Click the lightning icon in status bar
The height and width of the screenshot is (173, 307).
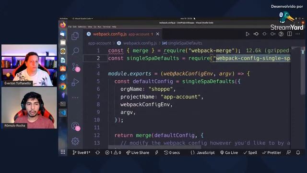(x=156, y=153)
